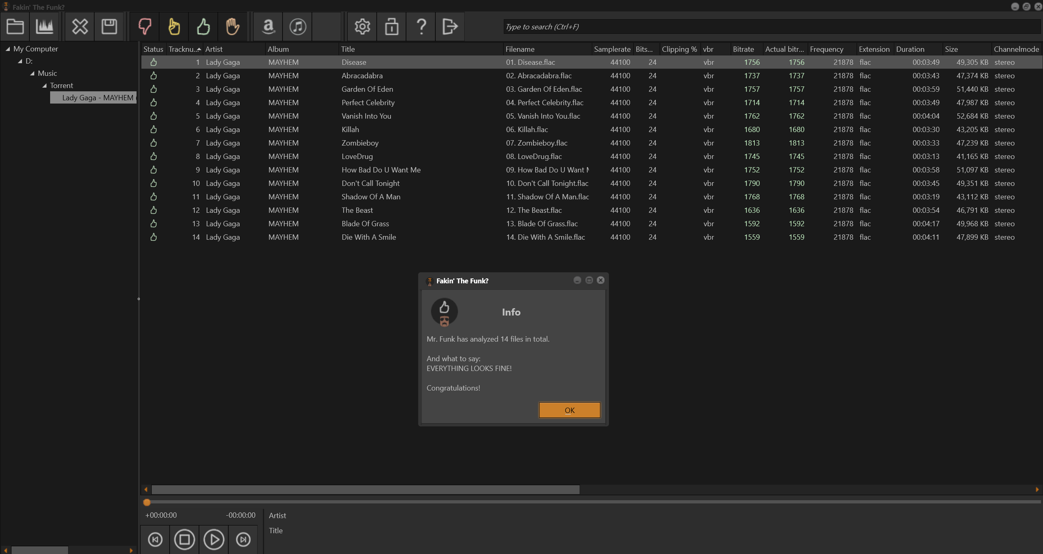Click the music note iTunes icon
The height and width of the screenshot is (554, 1043).
point(298,27)
